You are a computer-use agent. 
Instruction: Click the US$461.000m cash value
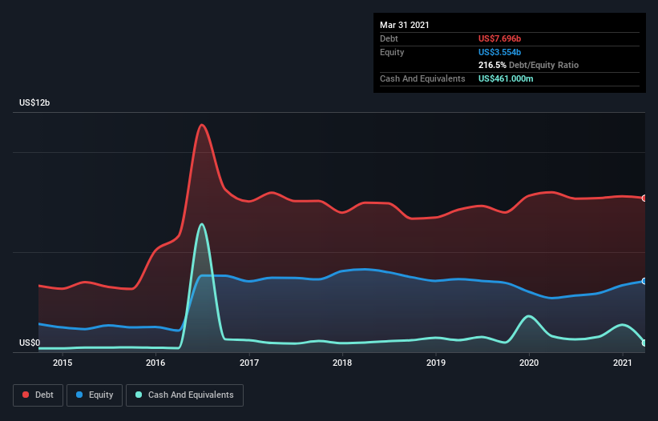506,78
